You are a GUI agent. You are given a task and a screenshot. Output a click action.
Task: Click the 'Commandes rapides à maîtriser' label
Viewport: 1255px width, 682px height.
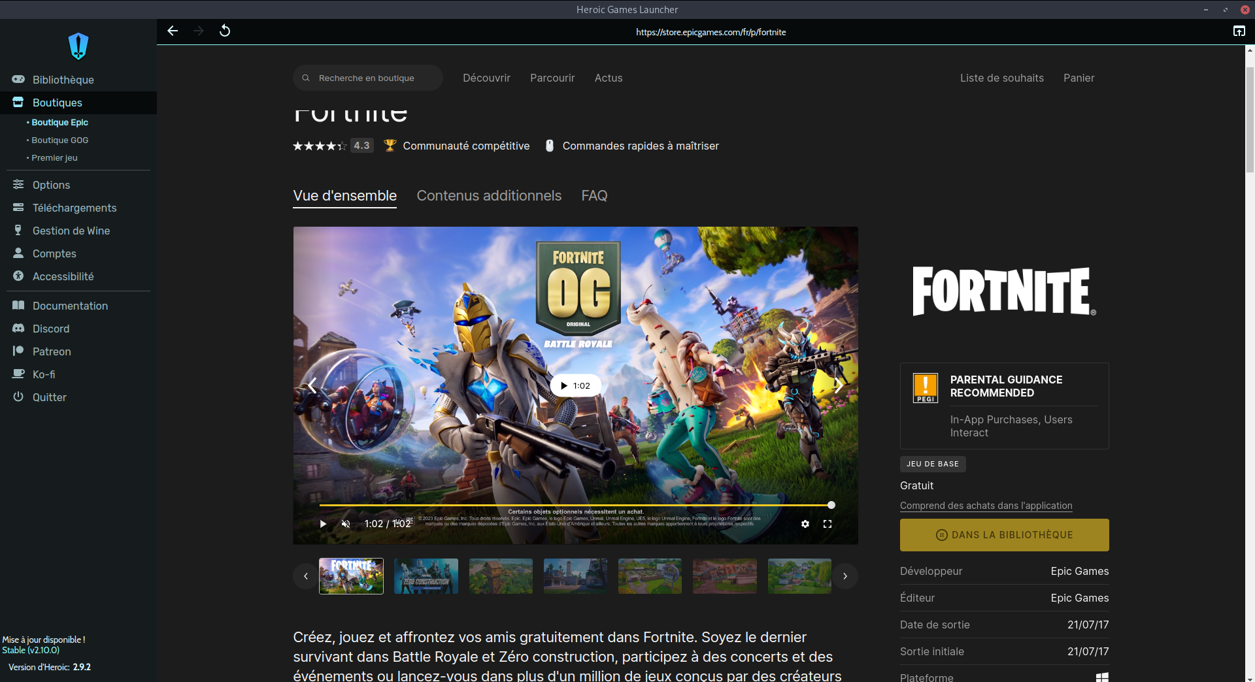point(641,146)
